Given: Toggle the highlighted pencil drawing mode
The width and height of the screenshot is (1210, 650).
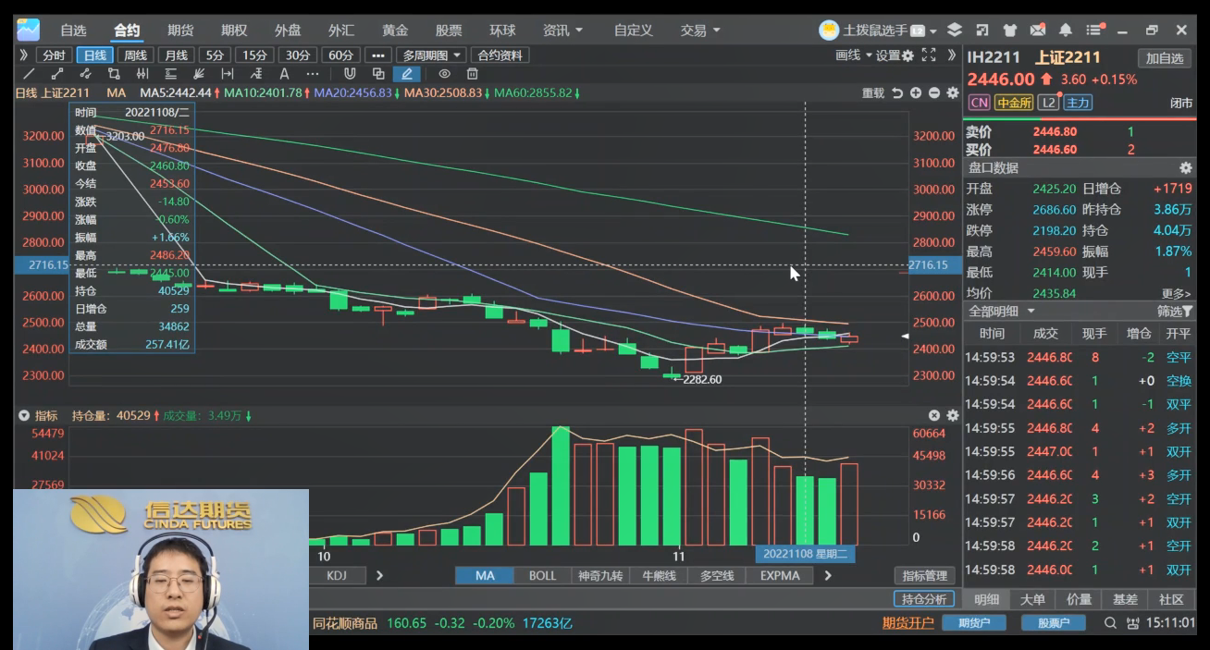Looking at the screenshot, I should click(407, 74).
